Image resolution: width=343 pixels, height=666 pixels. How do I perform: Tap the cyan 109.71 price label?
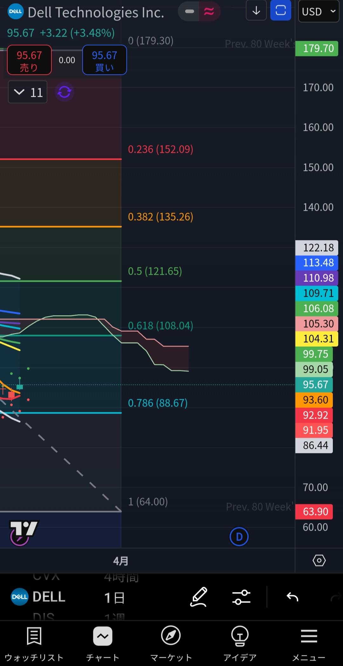pyautogui.click(x=317, y=293)
